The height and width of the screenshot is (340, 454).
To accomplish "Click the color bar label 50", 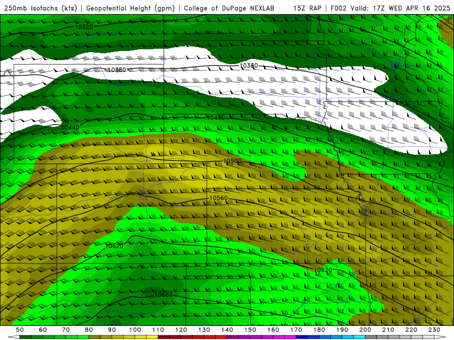I will (x=20, y=330).
